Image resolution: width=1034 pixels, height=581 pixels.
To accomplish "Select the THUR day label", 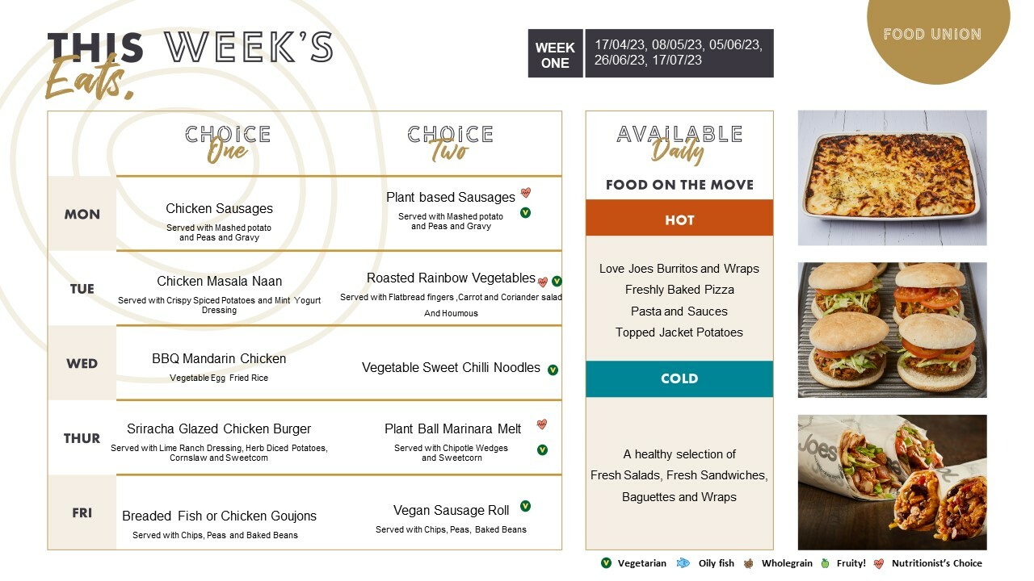I will (82, 438).
